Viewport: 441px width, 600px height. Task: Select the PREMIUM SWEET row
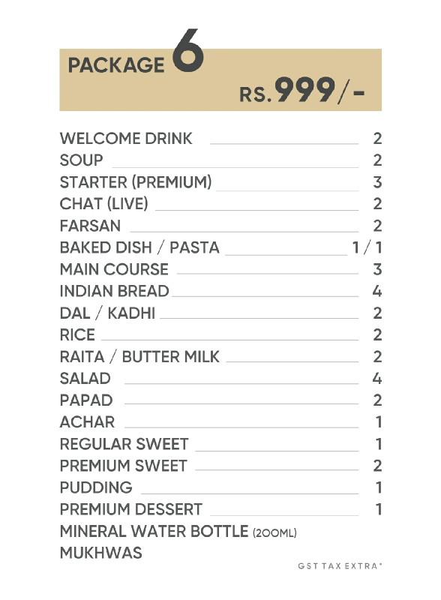220,466
